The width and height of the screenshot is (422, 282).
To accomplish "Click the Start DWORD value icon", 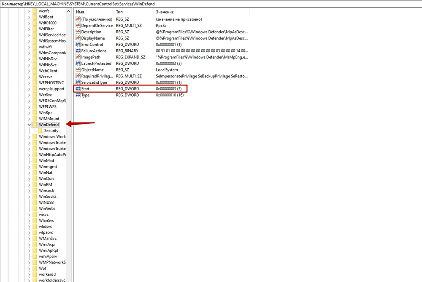I will pyautogui.click(x=78, y=89).
